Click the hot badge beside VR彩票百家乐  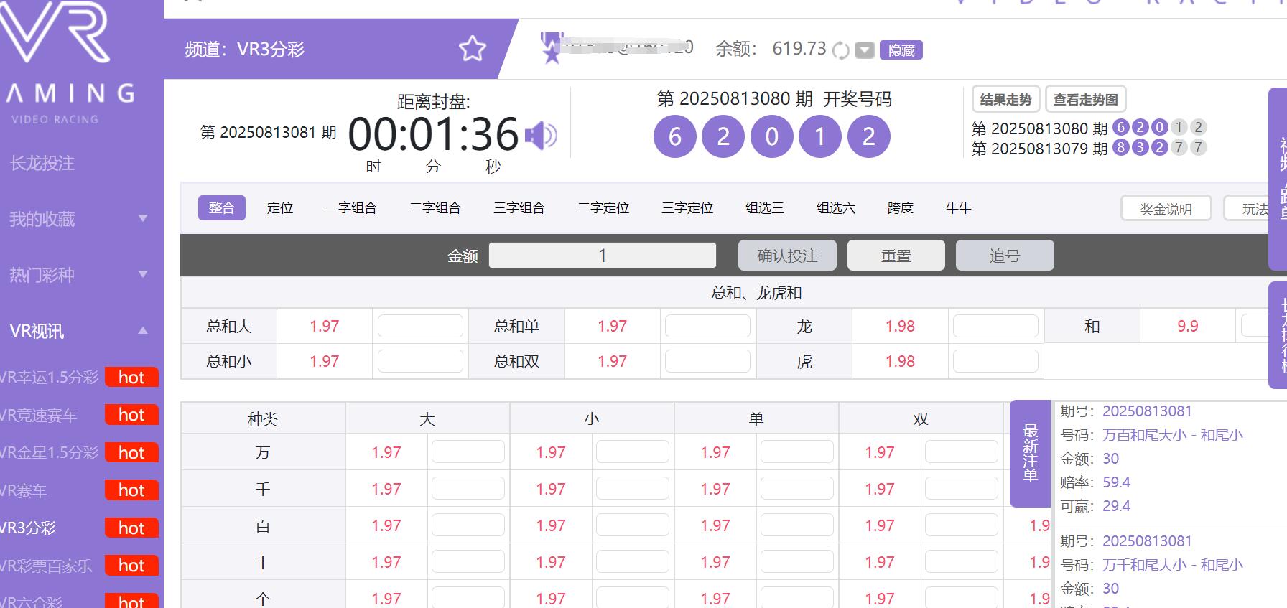click(x=131, y=566)
